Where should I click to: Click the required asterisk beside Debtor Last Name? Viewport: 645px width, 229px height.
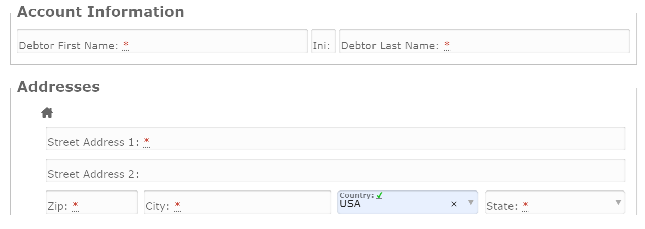click(447, 45)
